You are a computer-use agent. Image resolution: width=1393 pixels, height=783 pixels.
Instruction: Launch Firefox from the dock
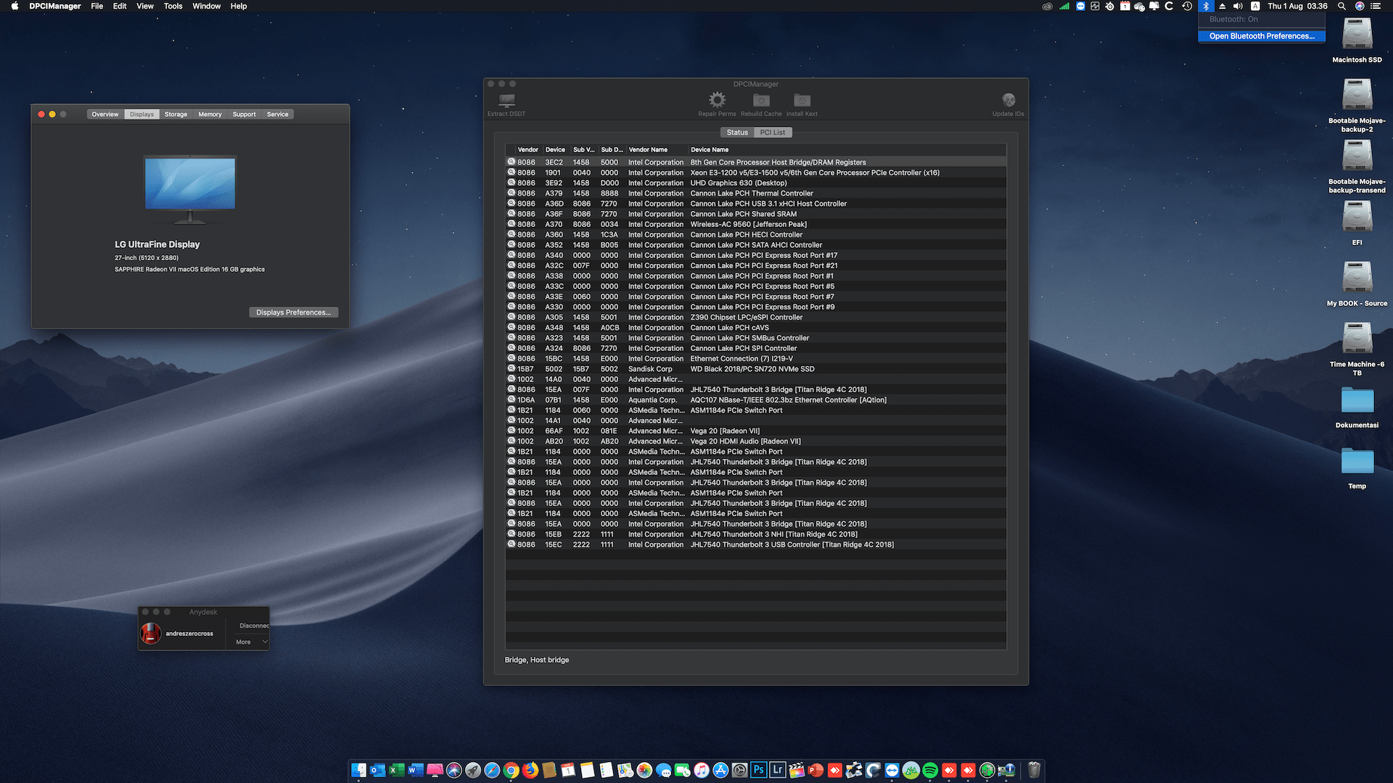pyautogui.click(x=530, y=770)
